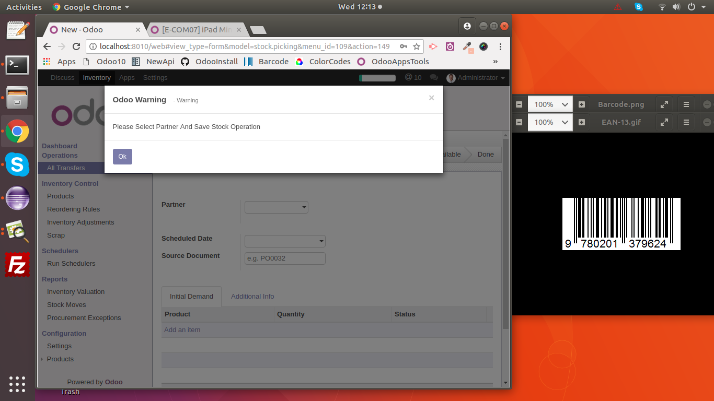Bookmark this page with star icon
Screen dimensions: 714x401
pyautogui.click(x=417, y=46)
